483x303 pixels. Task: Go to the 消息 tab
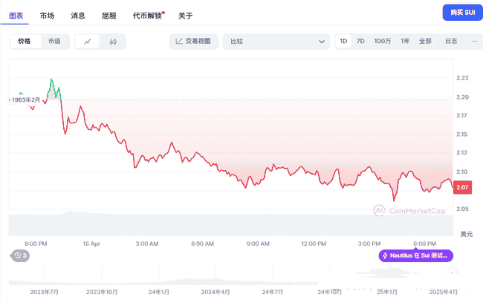coord(78,15)
